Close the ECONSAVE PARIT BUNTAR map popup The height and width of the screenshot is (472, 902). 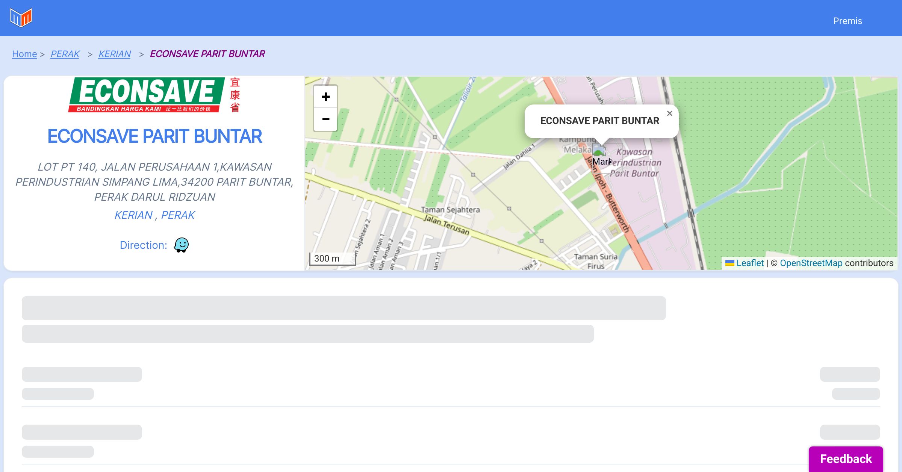pyautogui.click(x=669, y=113)
